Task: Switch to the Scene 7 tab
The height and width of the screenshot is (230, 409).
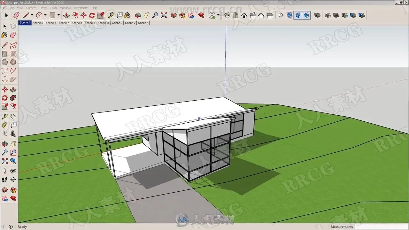Action: (64, 23)
